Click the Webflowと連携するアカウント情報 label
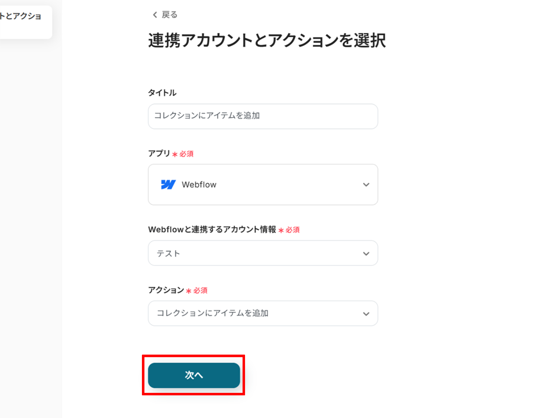The image size is (539, 418). 212,229
